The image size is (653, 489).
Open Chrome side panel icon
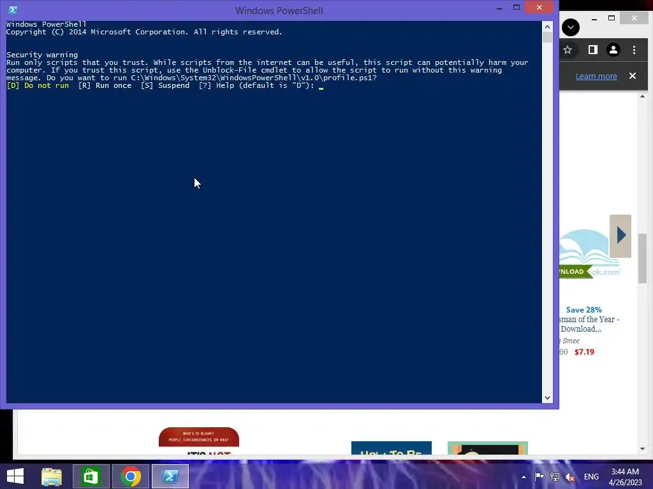[x=592, y=50]
